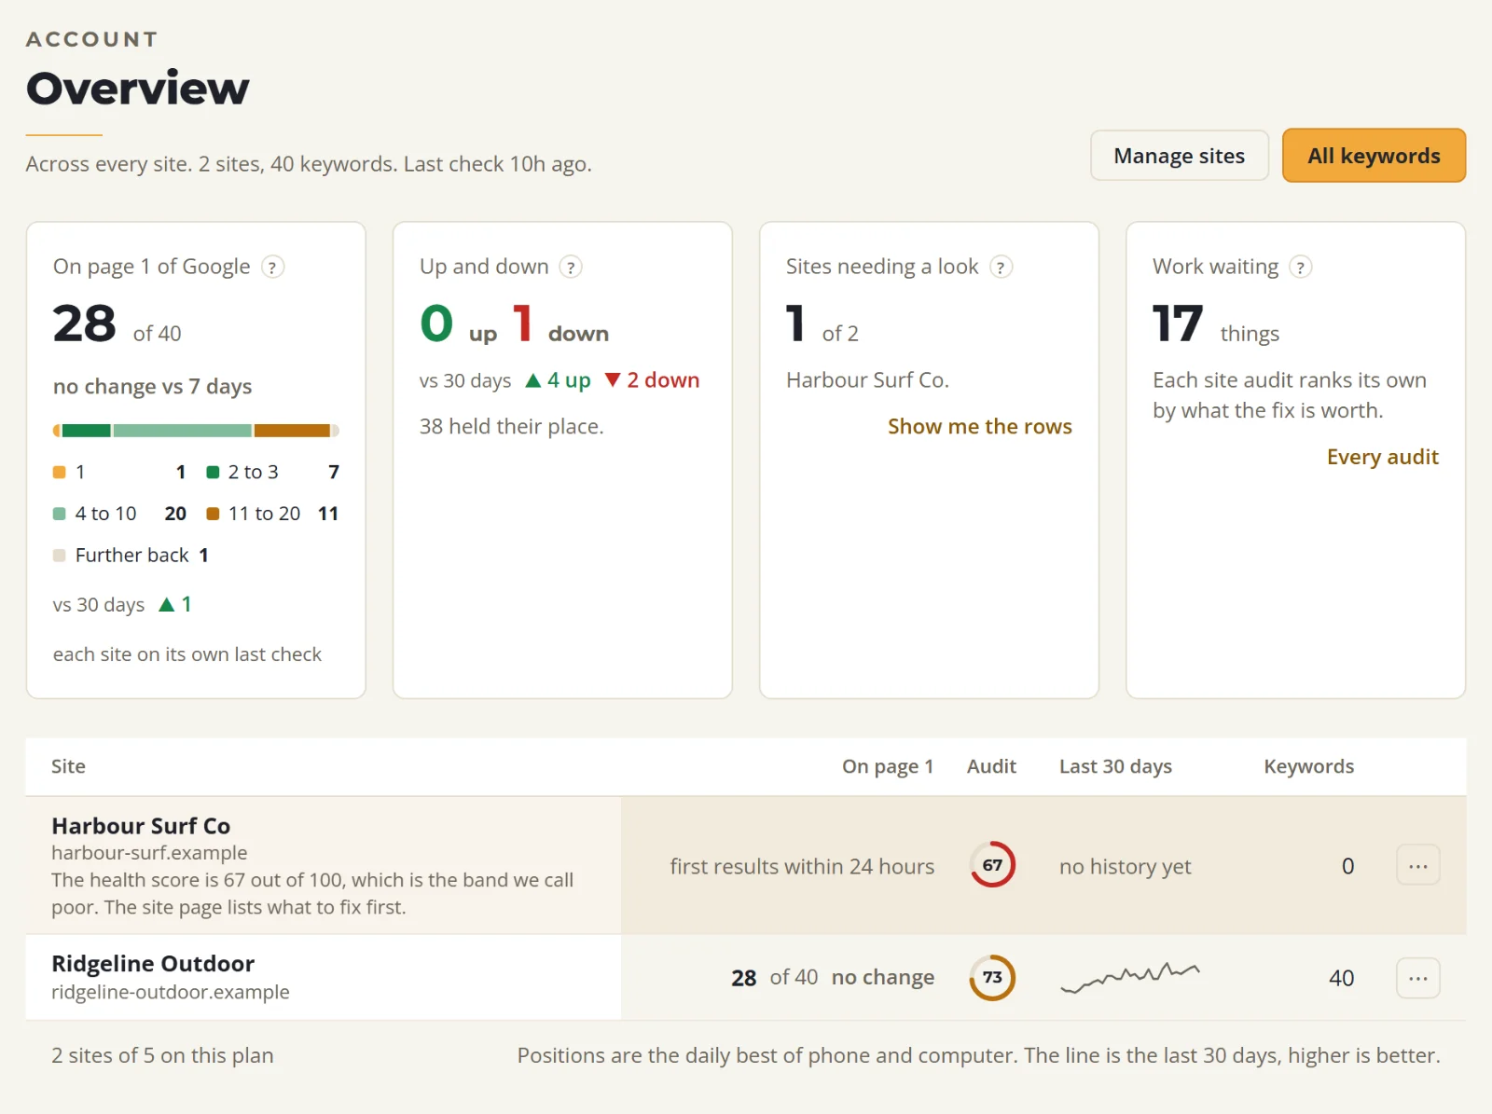Select the 4 to 10 segment of position bar
This screenshot has width=1492, height=1114.
(x=183, y=431)
